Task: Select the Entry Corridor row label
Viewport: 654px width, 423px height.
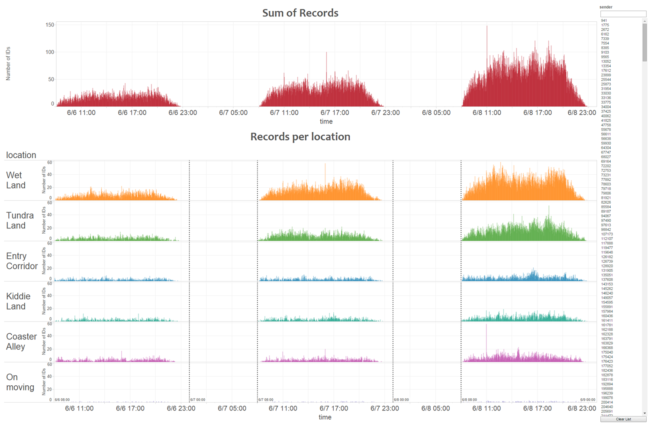Action: pos(22,261)
